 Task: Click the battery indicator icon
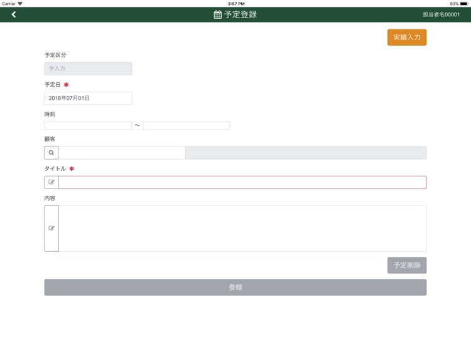click(x=464, y=4)
